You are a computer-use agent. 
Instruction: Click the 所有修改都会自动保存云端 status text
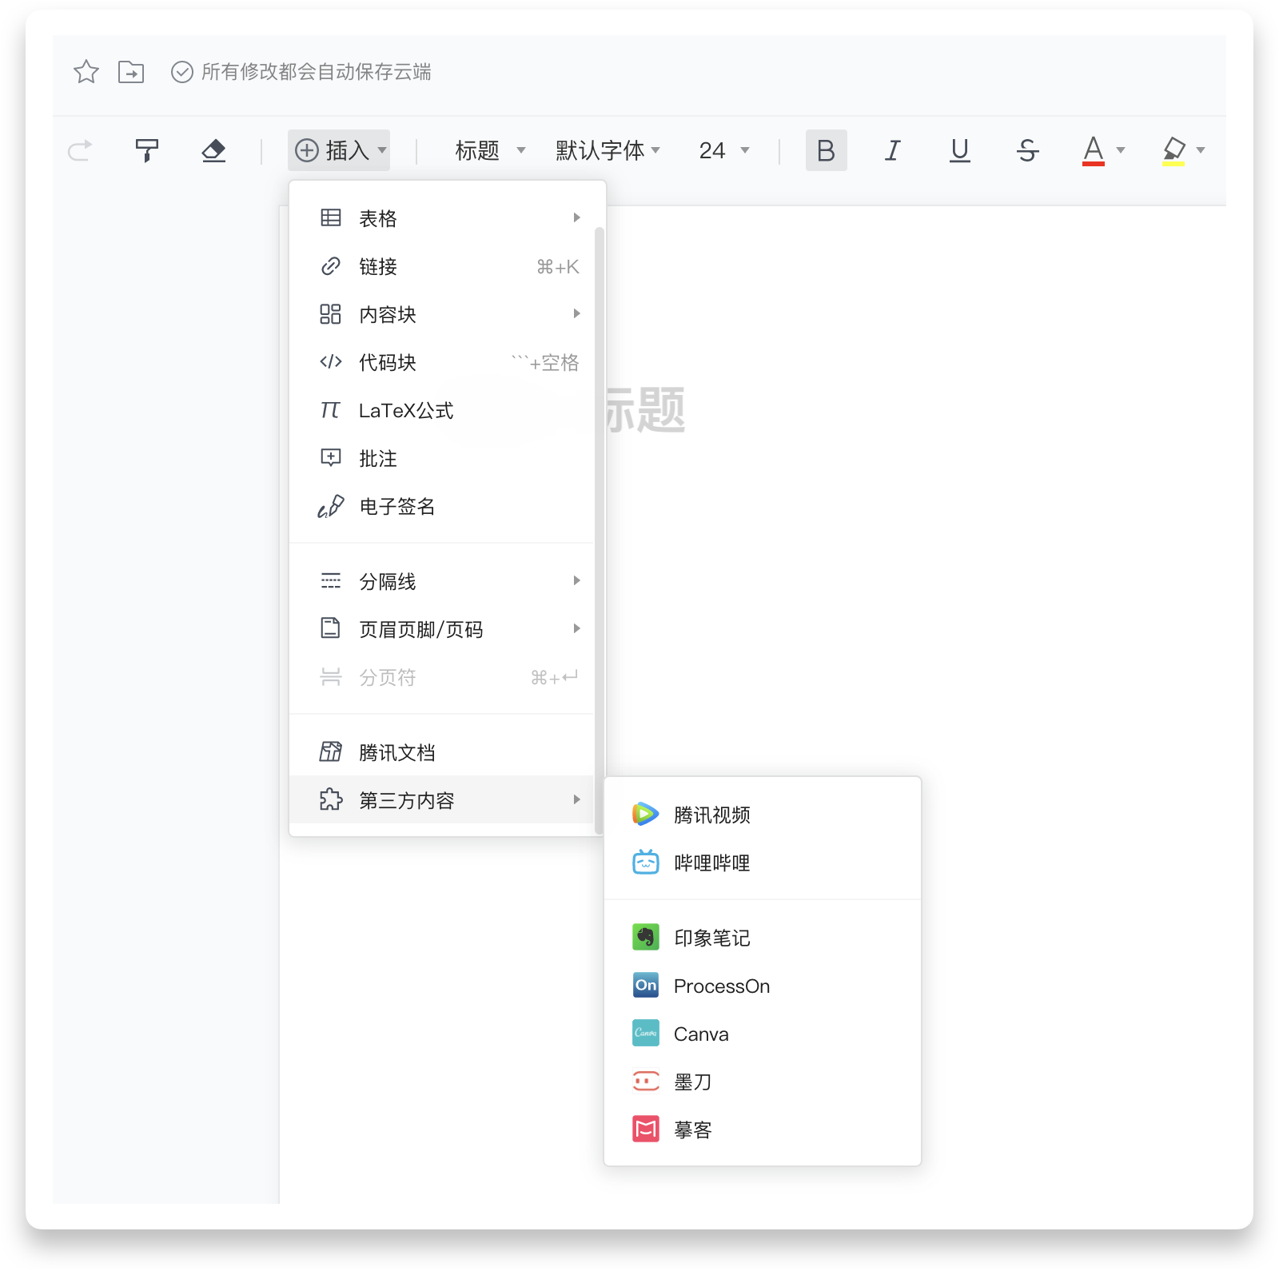click(317, 72)
